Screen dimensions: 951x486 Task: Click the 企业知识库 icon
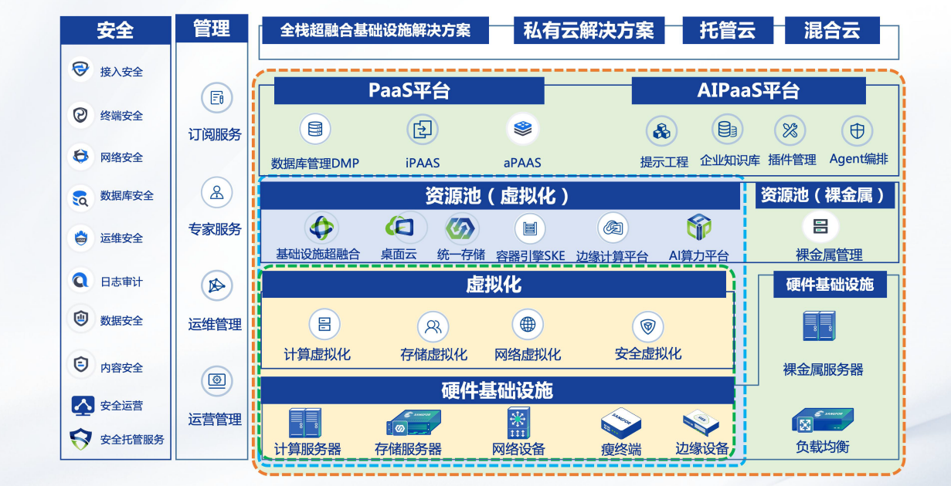pos(726,130)
